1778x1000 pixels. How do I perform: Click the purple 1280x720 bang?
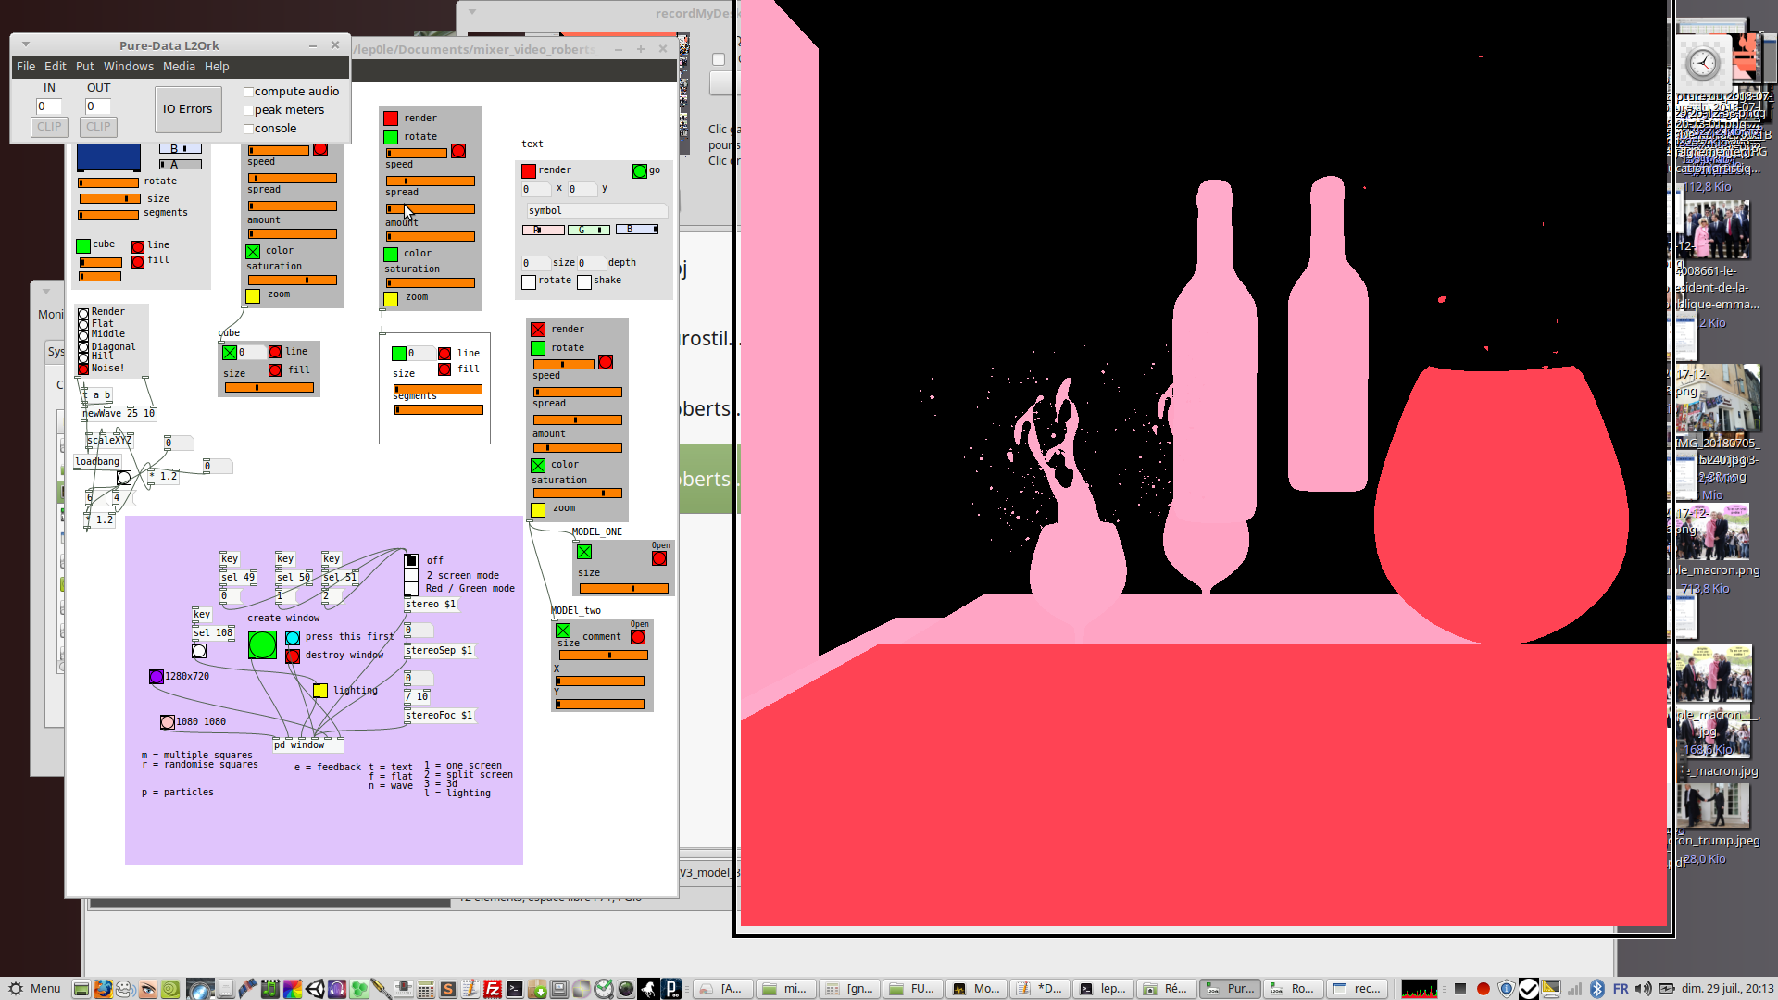pyautogui.click(x=157, y=677)
